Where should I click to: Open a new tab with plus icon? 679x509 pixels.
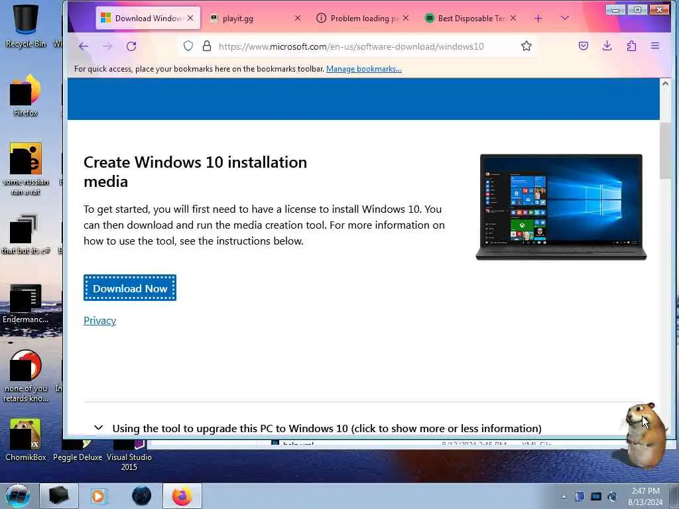[538, 18]
